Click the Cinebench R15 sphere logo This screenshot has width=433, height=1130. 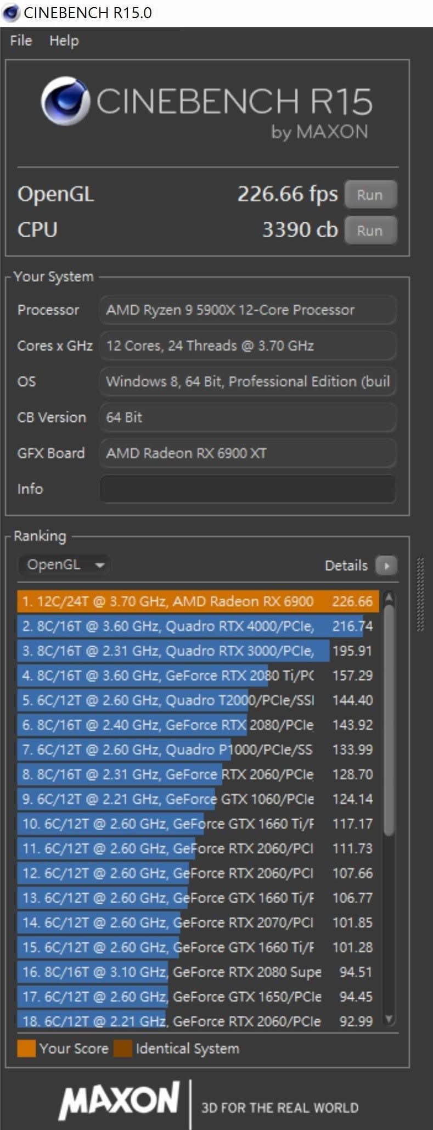point(65,101)
